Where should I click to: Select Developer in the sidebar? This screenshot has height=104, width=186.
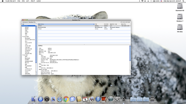tap(28, 38)
